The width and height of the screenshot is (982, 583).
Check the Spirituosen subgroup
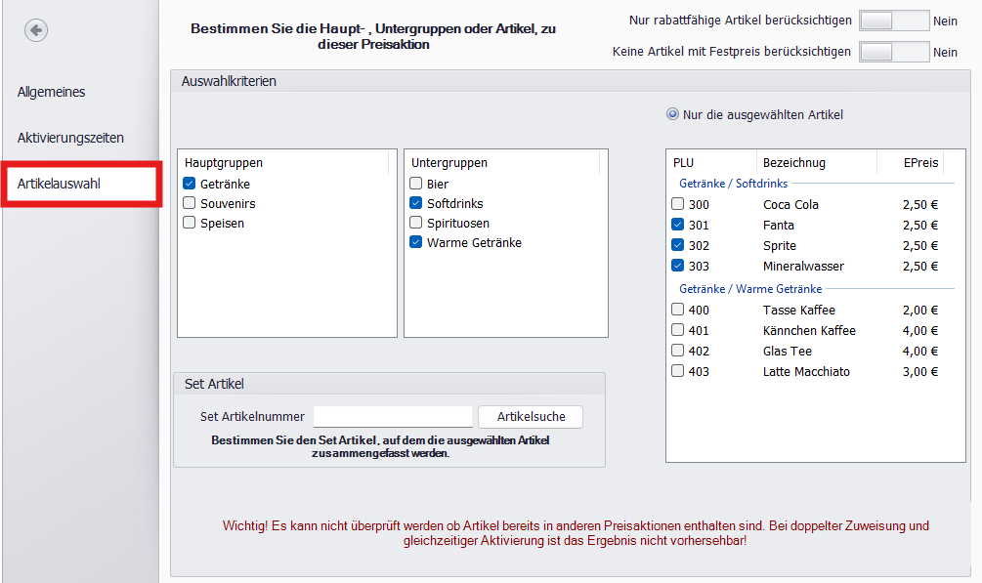416,223
